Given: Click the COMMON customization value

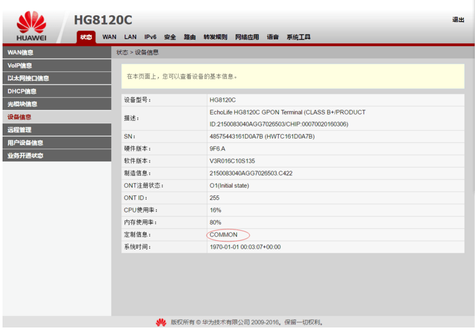Looking at the screenshot, I should (224, 235).
